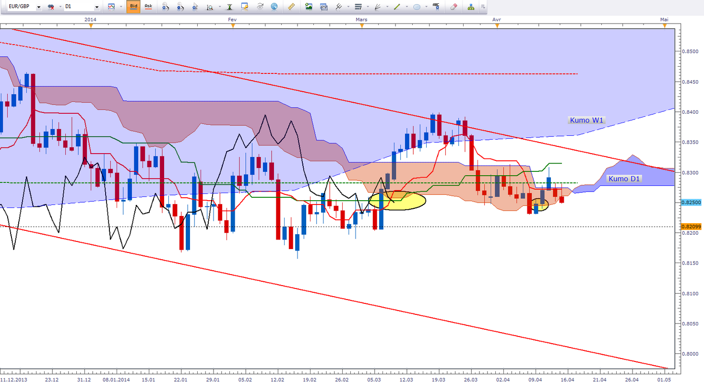
Task: Select the green trend line drawing tool
Action: click(397, 7)
